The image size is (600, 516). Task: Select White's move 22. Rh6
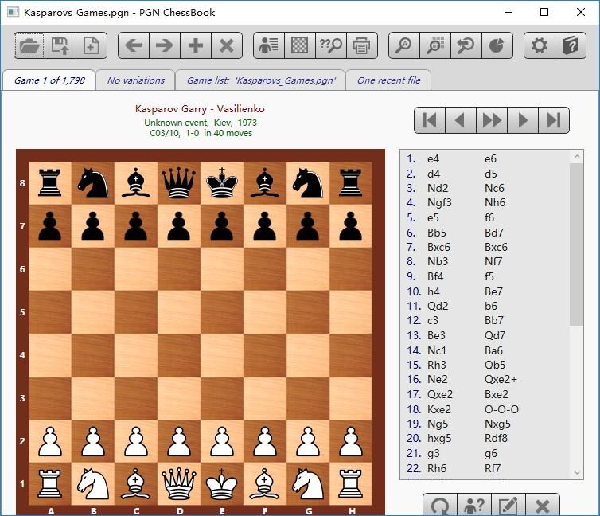click(x=437, y=468)
